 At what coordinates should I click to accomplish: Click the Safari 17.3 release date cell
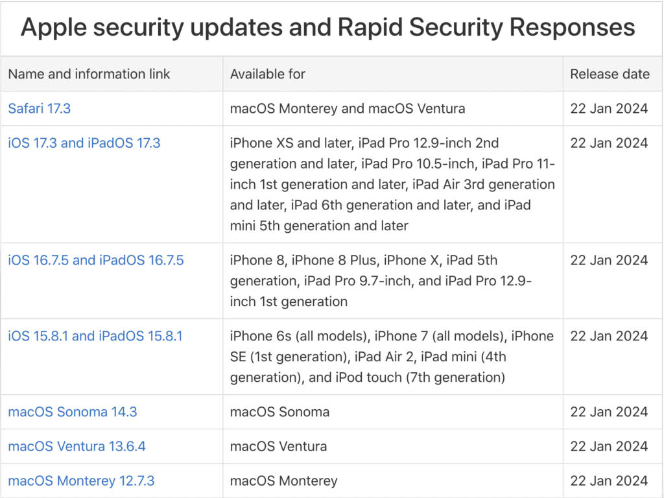(609, 108)
